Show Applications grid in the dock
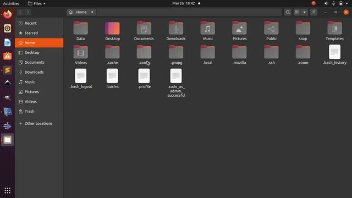 7,191
